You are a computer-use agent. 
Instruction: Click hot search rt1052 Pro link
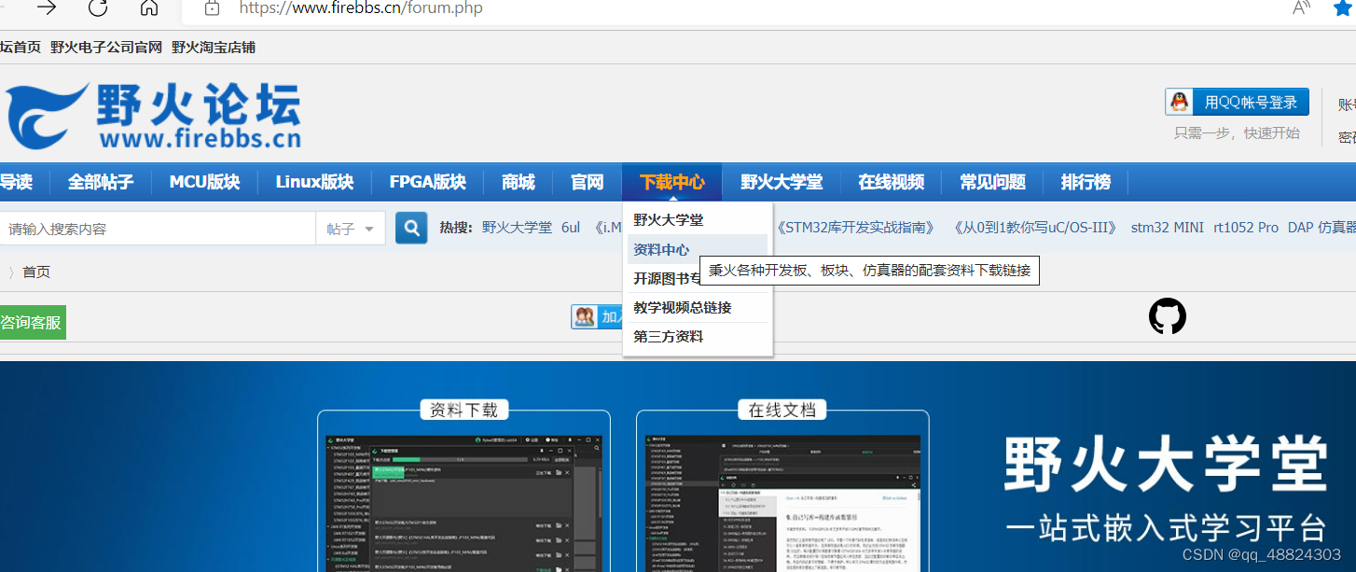click(1246, 228)
